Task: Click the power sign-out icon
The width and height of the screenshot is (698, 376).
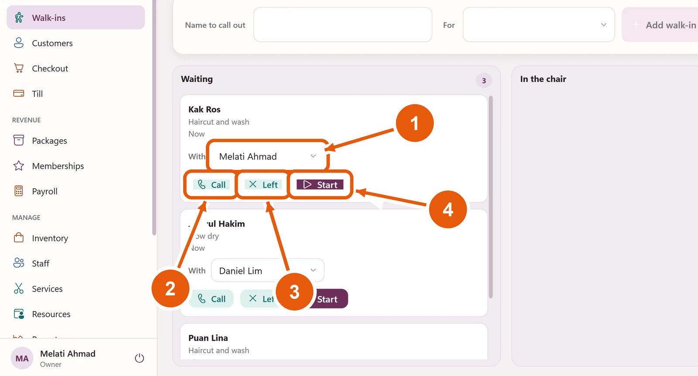Action: pos(140,358)
